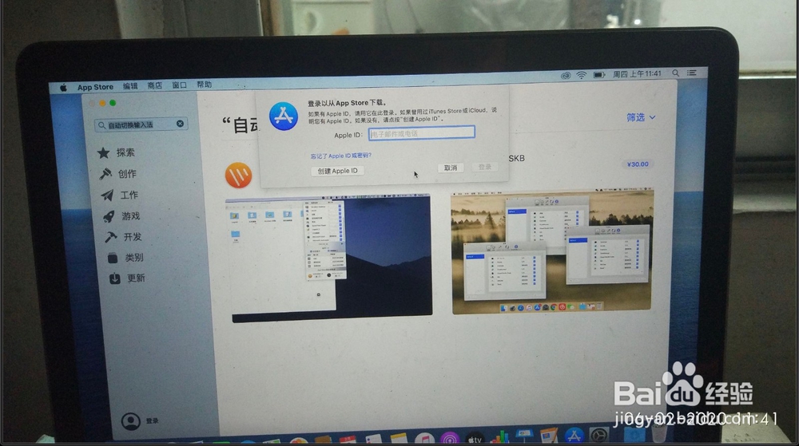799x446 pixels.
Task: Select 创作 in the sidebar
Action: [118, 174]
